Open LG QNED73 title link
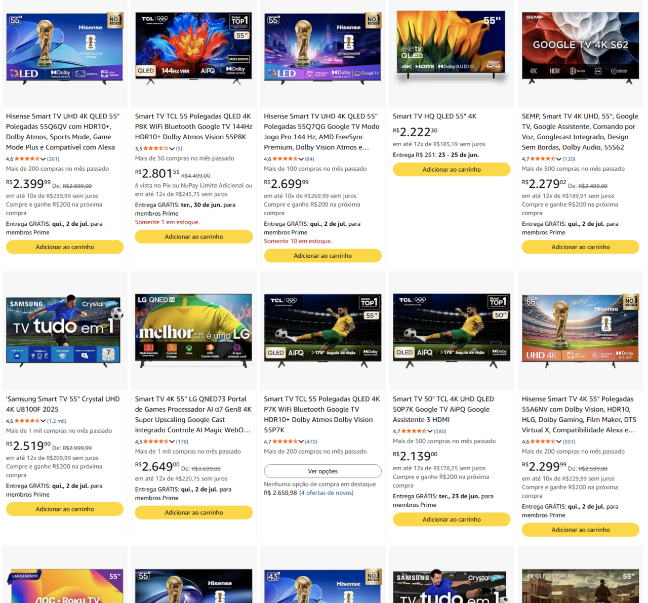This screenshot has width=648, height=603. point(193,415)
